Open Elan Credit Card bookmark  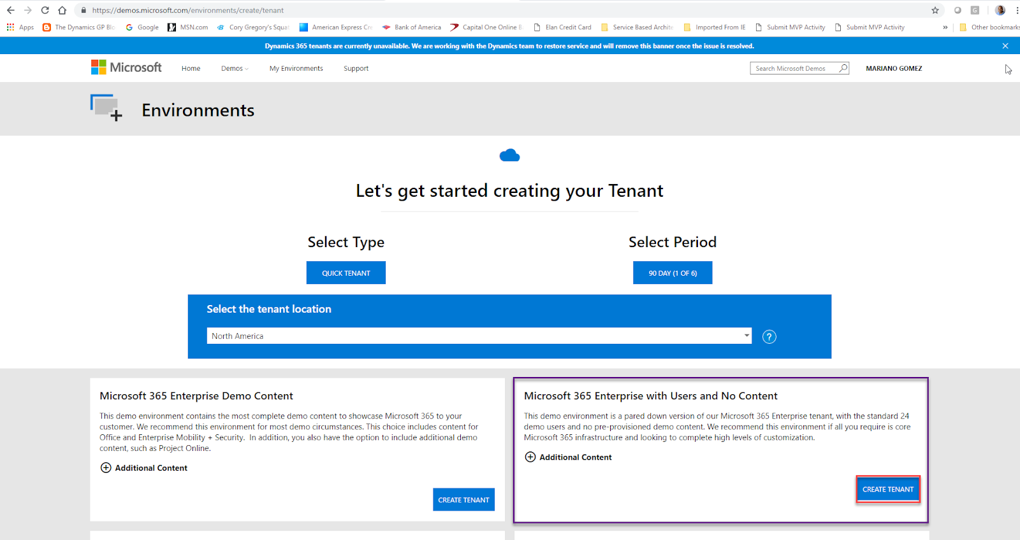pyautogui.click(x=562, y=27)
